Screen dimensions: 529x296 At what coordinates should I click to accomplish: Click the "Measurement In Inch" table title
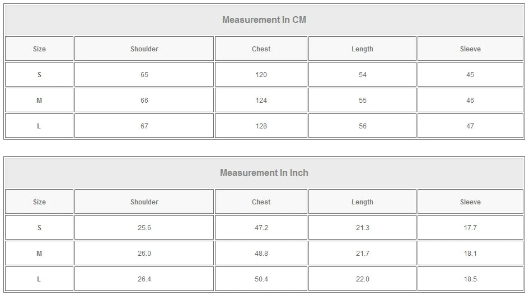(264, 173)
